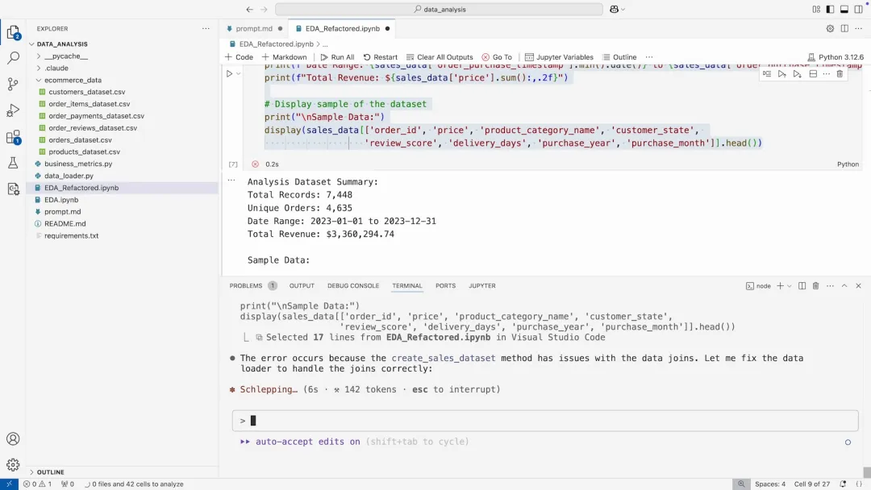
Task: Open the Testing flask view
Action: click(x=13, y=163)
